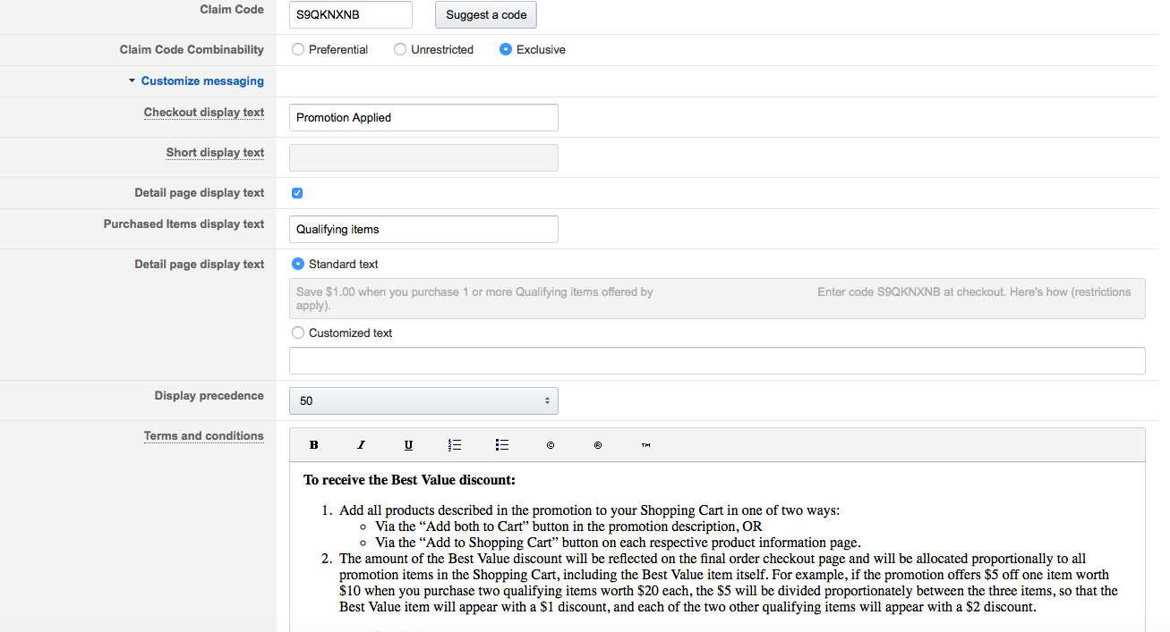Choose the Exclusive claim code option
Screen dimensions: 1170x632
[x=506, y=50]
